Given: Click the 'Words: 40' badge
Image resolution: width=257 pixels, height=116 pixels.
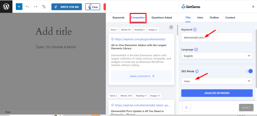Looking at the screenshot, I should (x=126, y=30).
